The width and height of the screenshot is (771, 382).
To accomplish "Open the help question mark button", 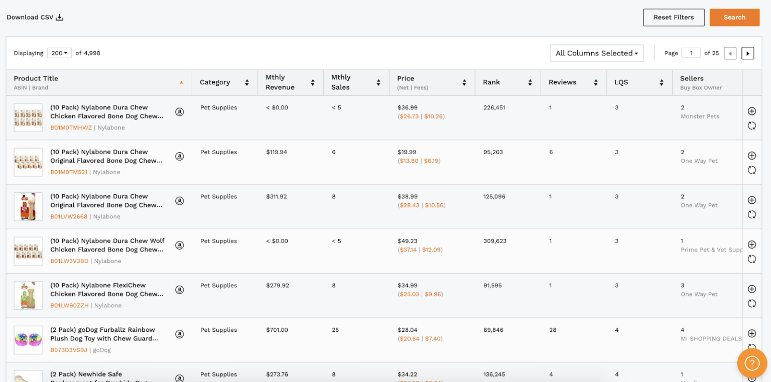I will pos(751,362).
